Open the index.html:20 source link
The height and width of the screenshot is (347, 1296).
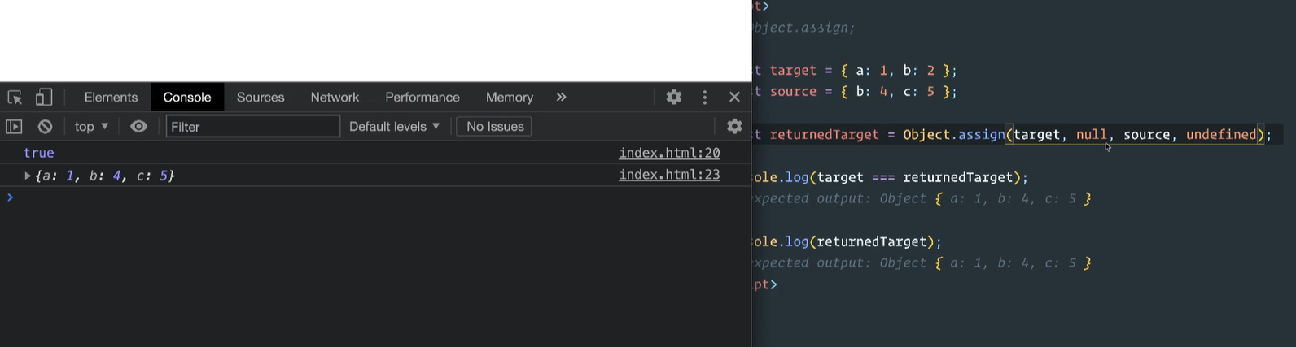click(x=669, y=153)
